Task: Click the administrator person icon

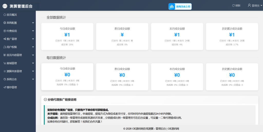Action: [x=249, y=5]
